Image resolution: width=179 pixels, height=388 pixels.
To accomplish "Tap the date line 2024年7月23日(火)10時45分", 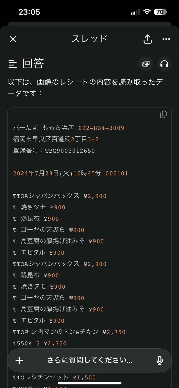I will click(x=57, y=173).
